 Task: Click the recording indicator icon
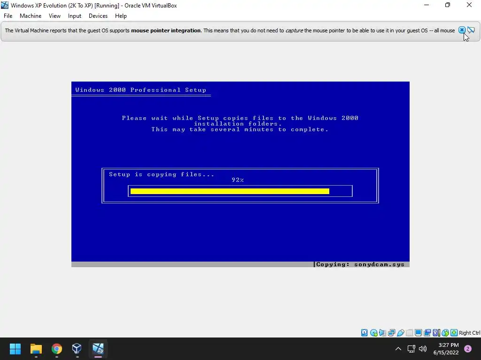point(427,333)
